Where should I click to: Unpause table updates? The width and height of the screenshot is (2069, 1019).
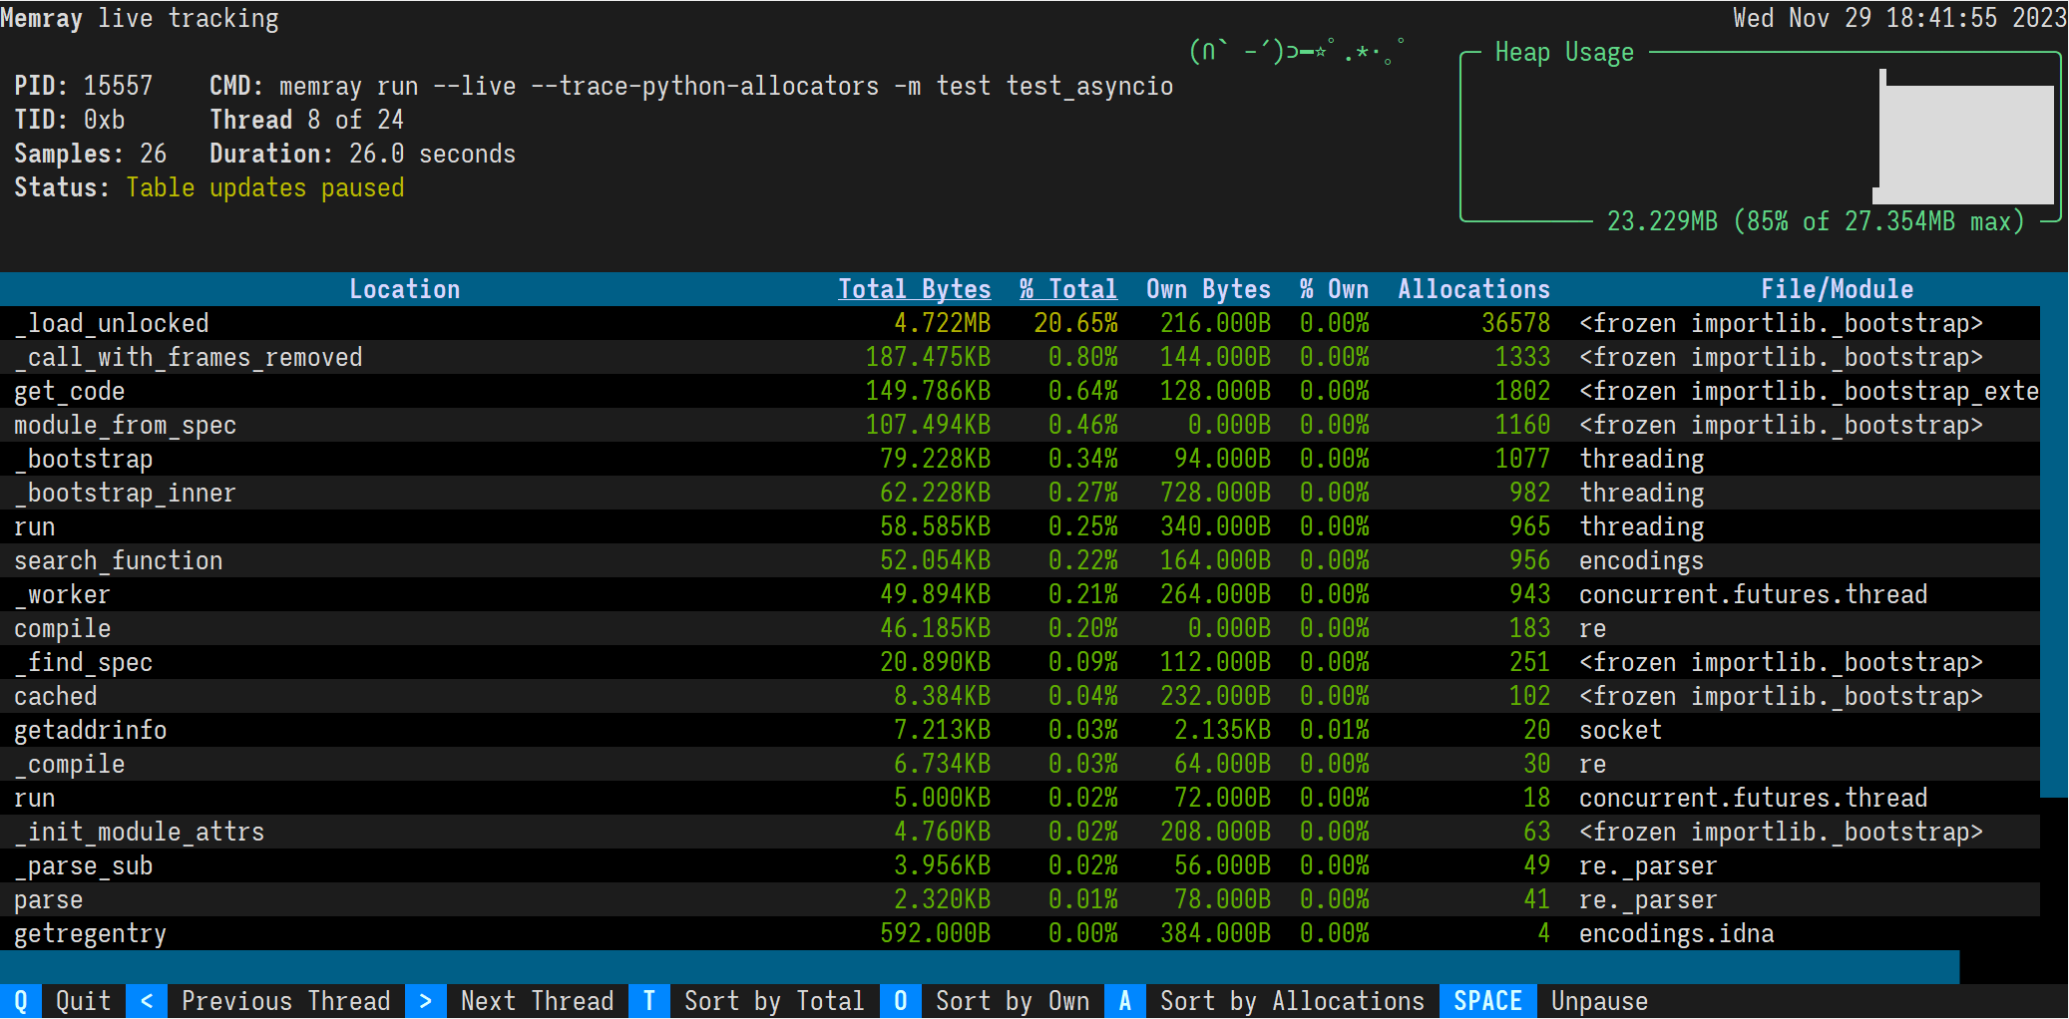tap(1598, 1001)
